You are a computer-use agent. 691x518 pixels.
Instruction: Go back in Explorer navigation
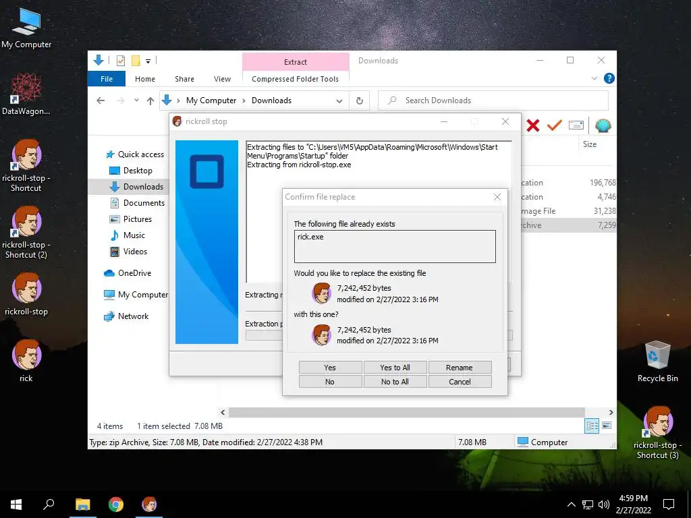[101, 100]
